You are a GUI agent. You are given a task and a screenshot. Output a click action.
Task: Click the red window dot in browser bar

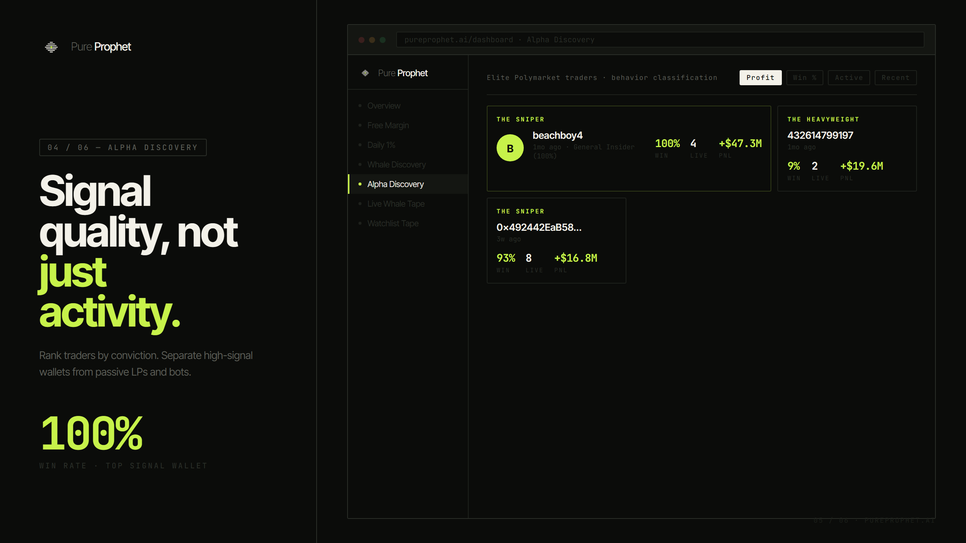tap(361, 40)
